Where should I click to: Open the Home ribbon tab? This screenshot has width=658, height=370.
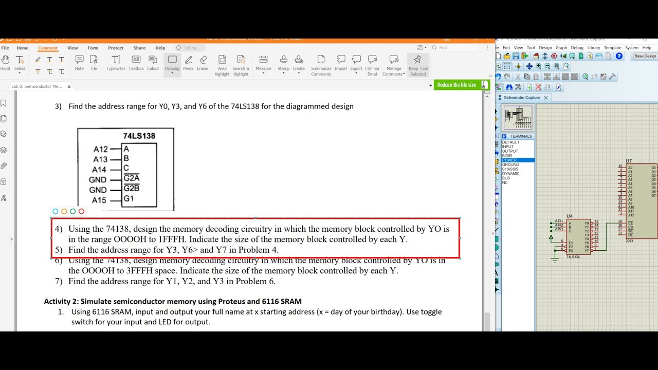[x=22, y=48]
